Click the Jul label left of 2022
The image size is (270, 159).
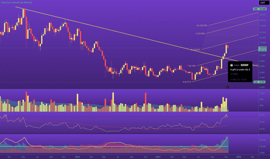37,157
